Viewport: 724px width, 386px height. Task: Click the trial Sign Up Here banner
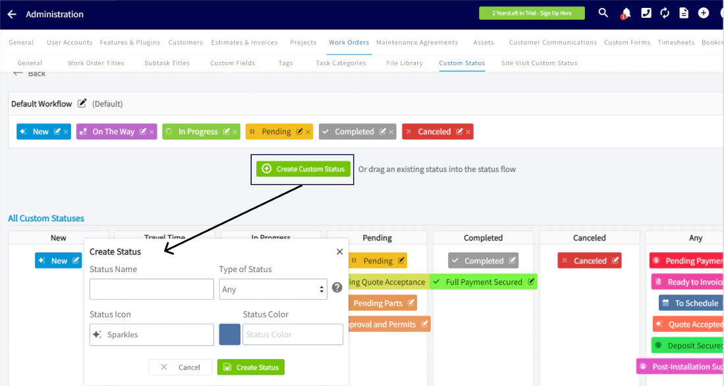(x=532, y=13)
